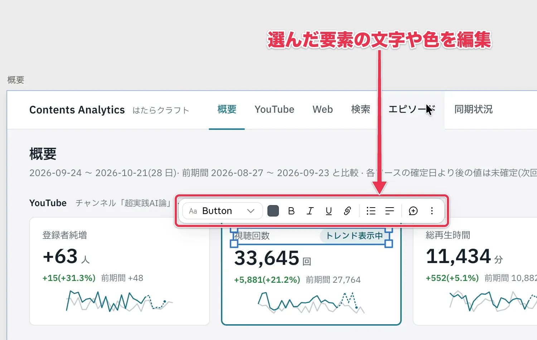This screenshot has height=340, width=537.
Task: Open the Web tab
Action: pos(323,110)
